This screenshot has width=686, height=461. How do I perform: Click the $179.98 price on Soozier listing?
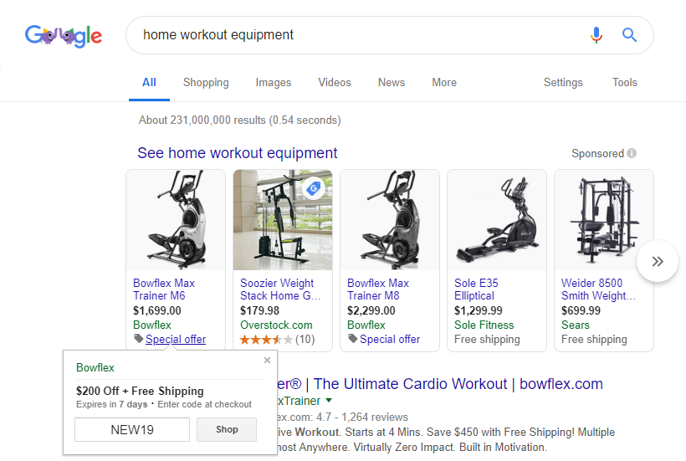tap(259, 310)
